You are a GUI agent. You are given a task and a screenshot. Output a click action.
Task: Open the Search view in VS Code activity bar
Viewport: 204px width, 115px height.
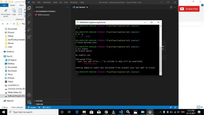tap(29, 15)
